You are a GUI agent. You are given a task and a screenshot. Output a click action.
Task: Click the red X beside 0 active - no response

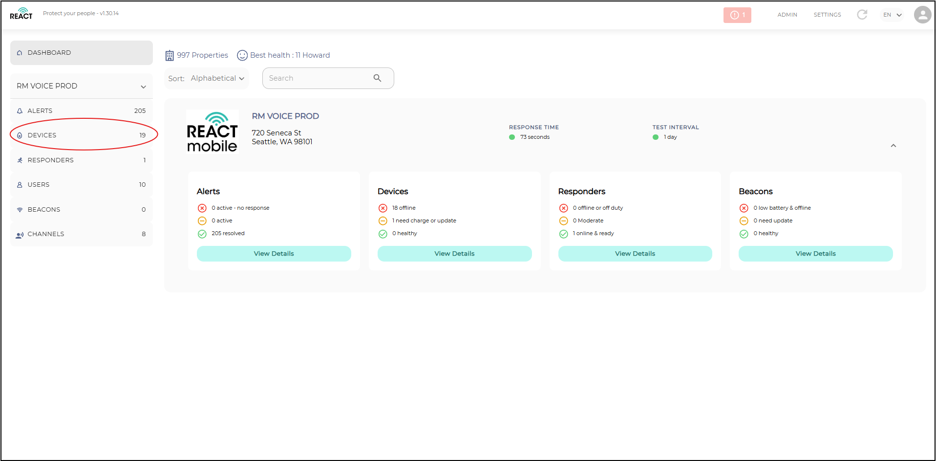point(202,208)
